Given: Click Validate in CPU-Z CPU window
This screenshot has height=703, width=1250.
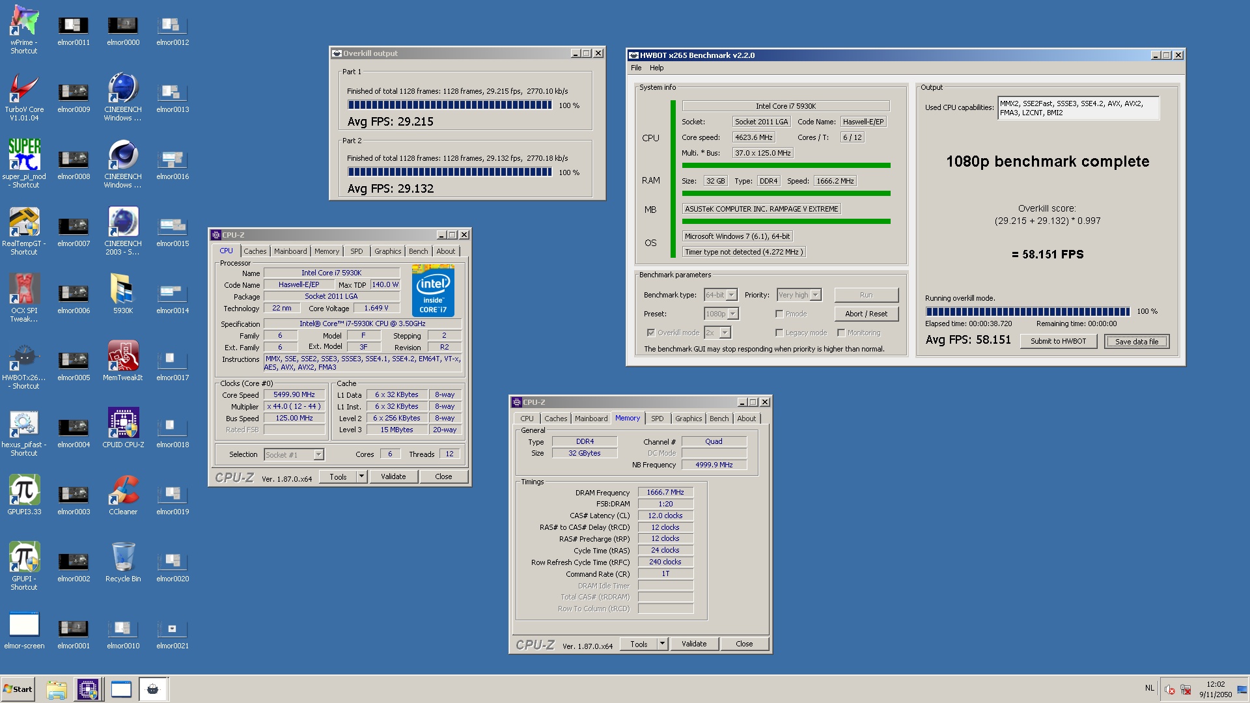Looking at the screenshot, I should (x=393, y=476).
